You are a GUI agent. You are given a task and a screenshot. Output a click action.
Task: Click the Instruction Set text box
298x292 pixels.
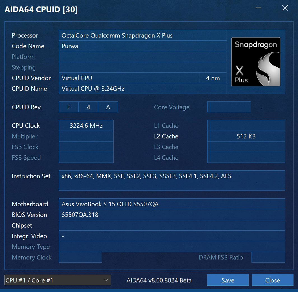[x=172, y=180]
